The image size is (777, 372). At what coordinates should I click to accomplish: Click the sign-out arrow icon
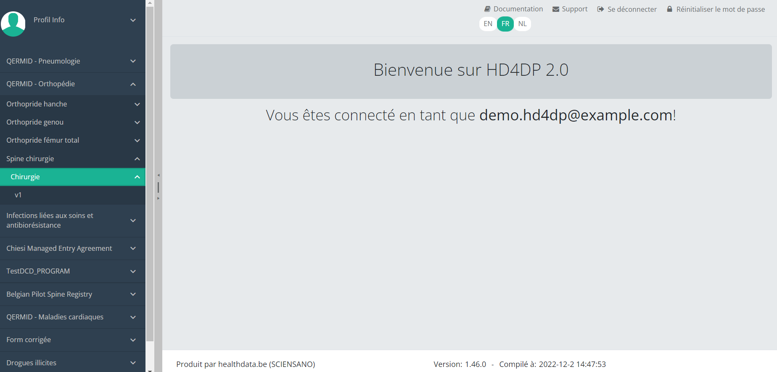(600, 9)
